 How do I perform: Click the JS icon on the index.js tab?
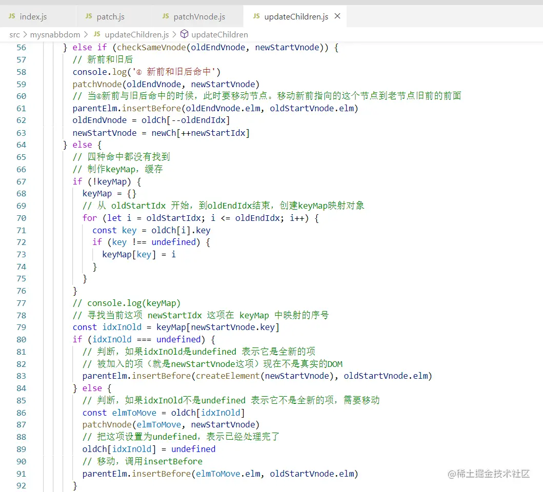(11, 16)
